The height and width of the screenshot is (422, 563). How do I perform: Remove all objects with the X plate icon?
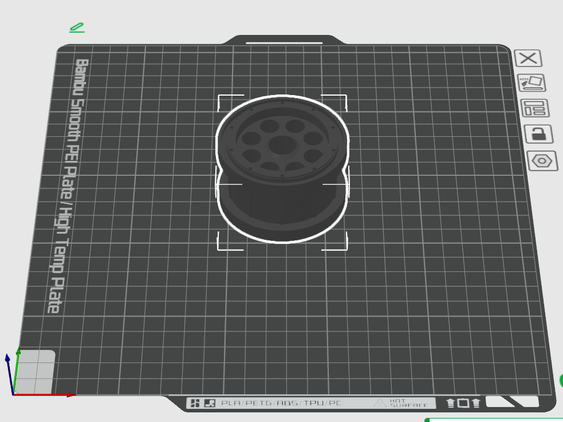pyautogui.click(x=528, y=58)
